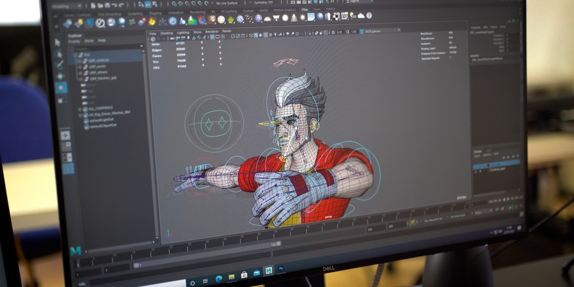The image size is (574, 287).
Task: Select the Scale tool in toolbox
Action: coord(62,99)
